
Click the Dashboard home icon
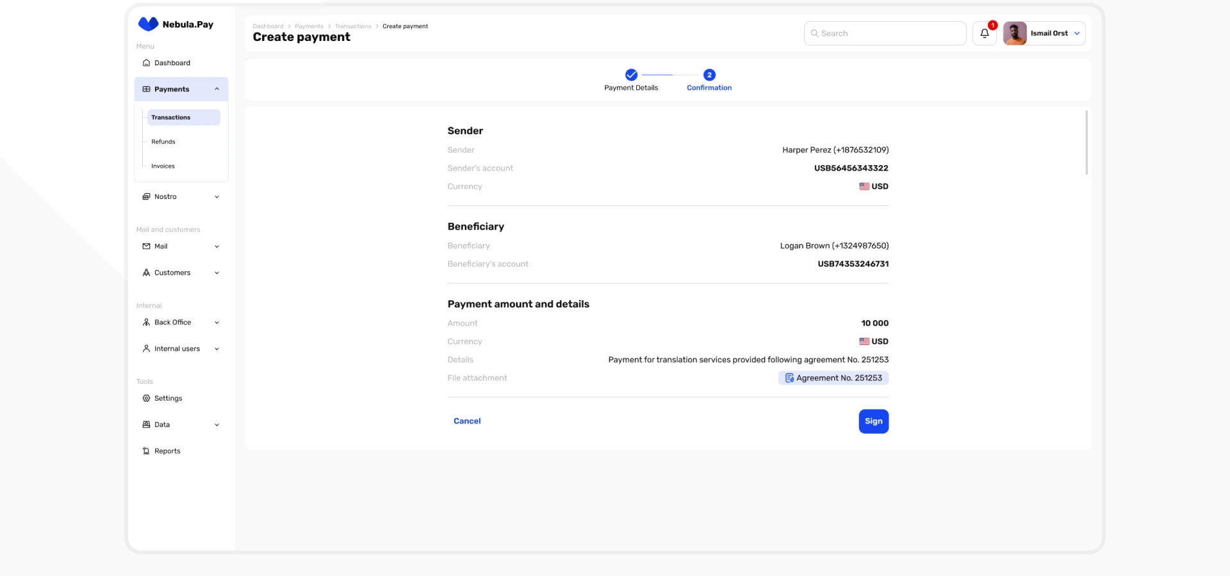(x=146, y=63)
